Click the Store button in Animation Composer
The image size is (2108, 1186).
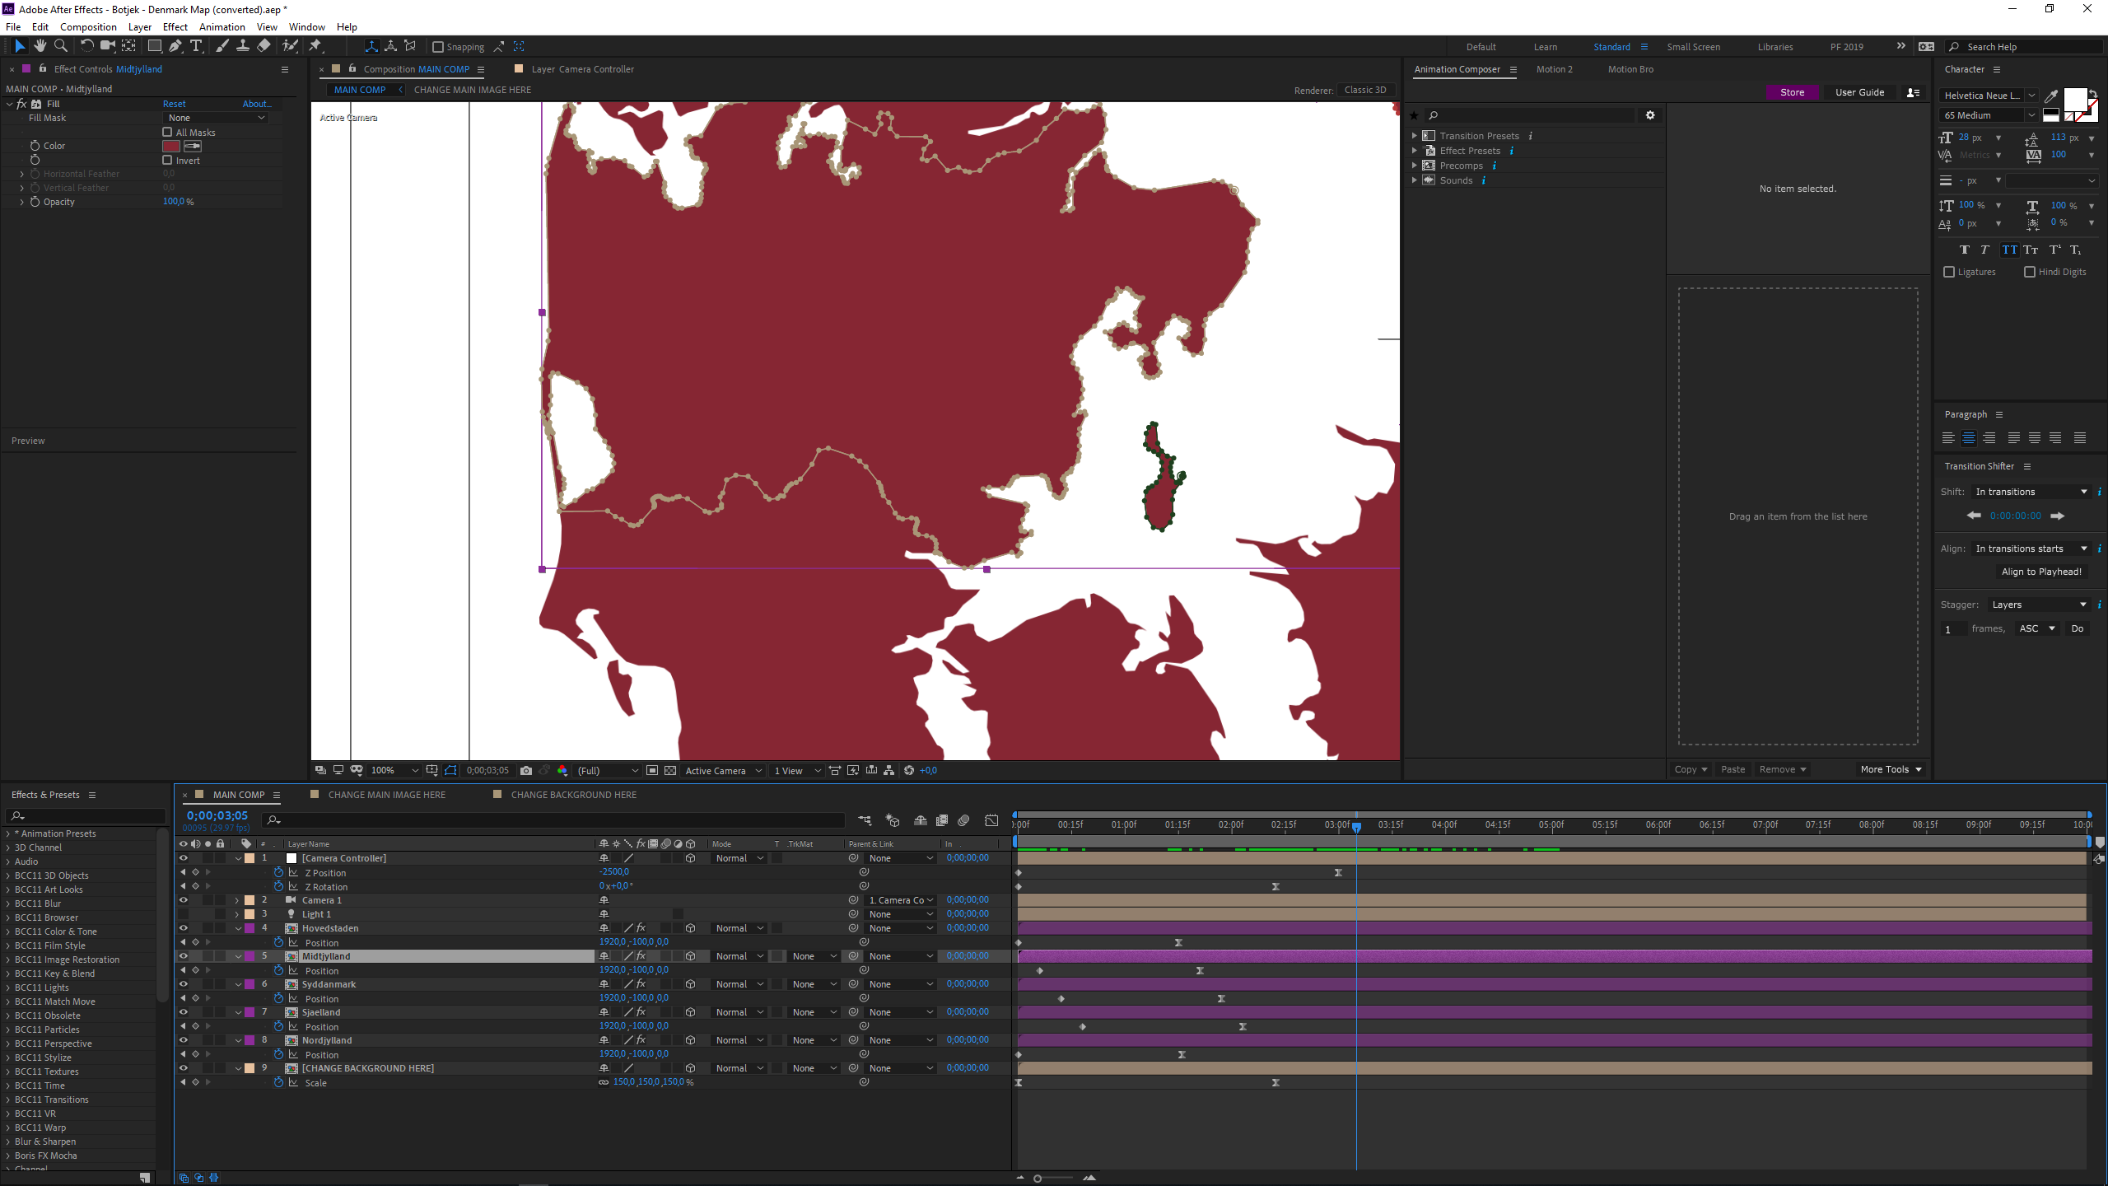tap(1793, 92)
